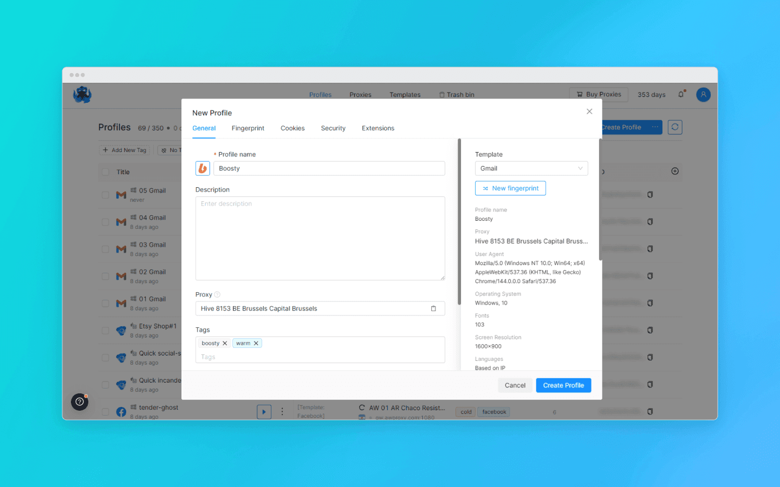Click the cold tag on tender-ghost row
Image resolution: width=780 pixels, height=487 pixels.
[466, 412]
